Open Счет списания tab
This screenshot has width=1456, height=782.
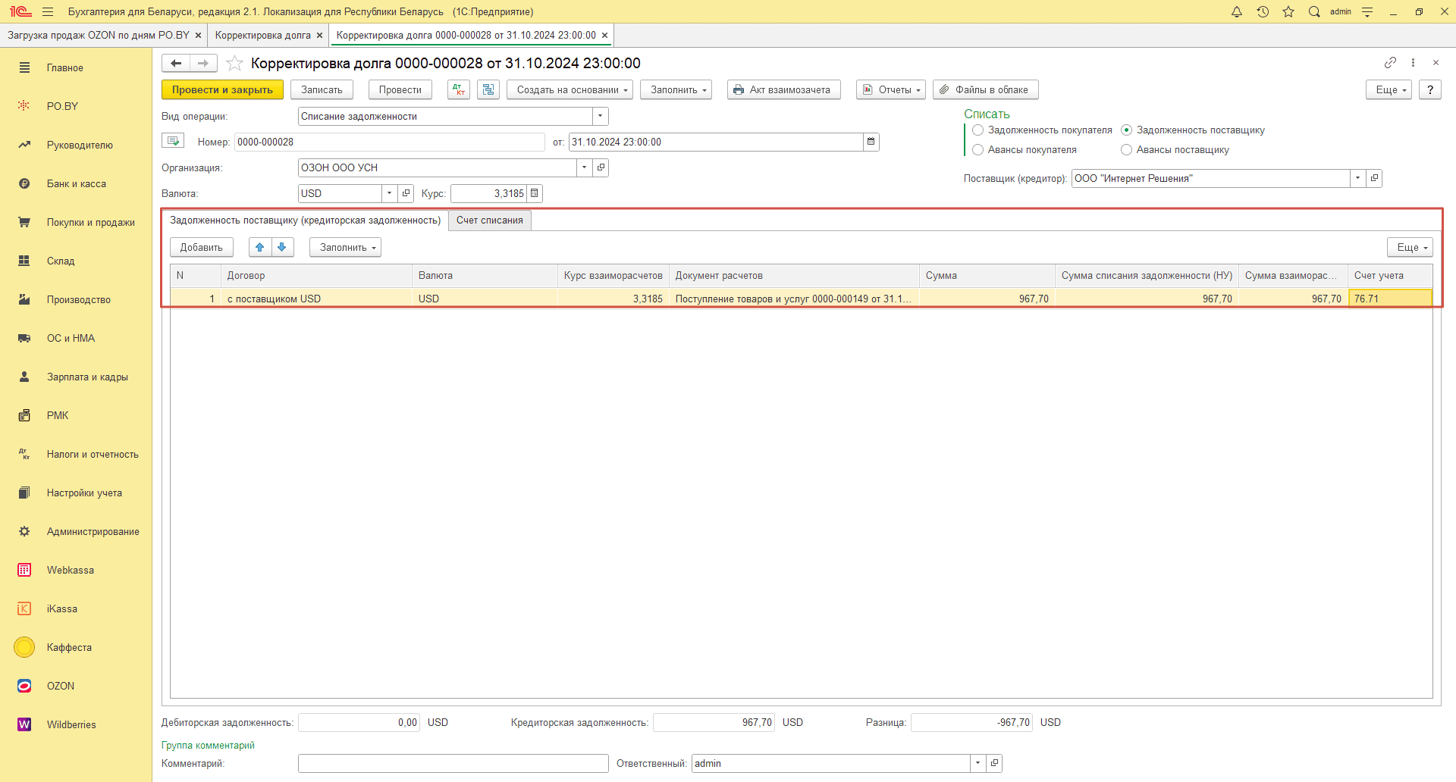point(490,221)
